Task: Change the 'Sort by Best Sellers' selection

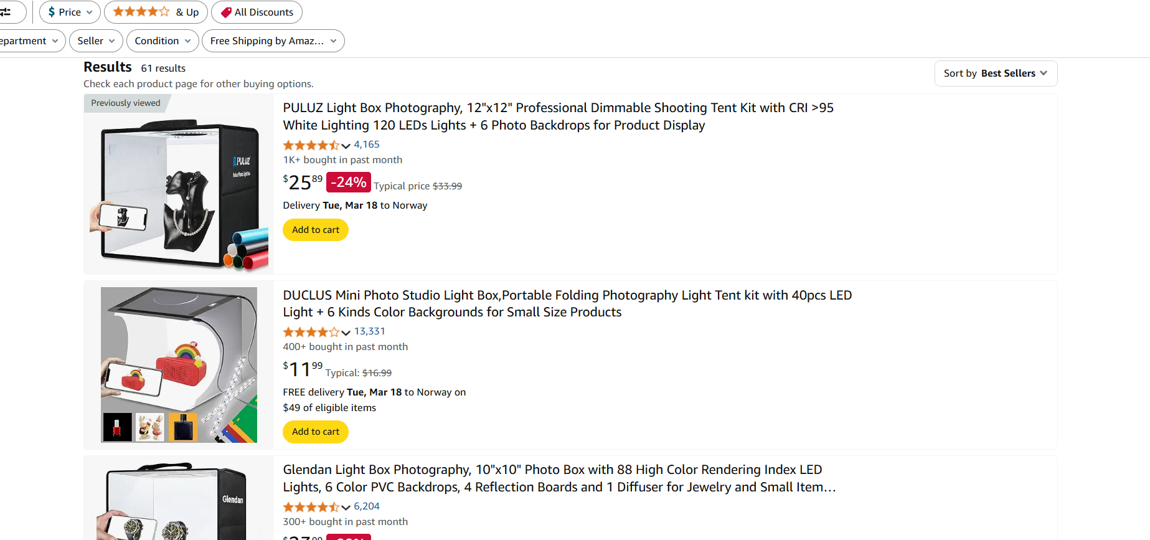Action: click(x=995, y=73)
